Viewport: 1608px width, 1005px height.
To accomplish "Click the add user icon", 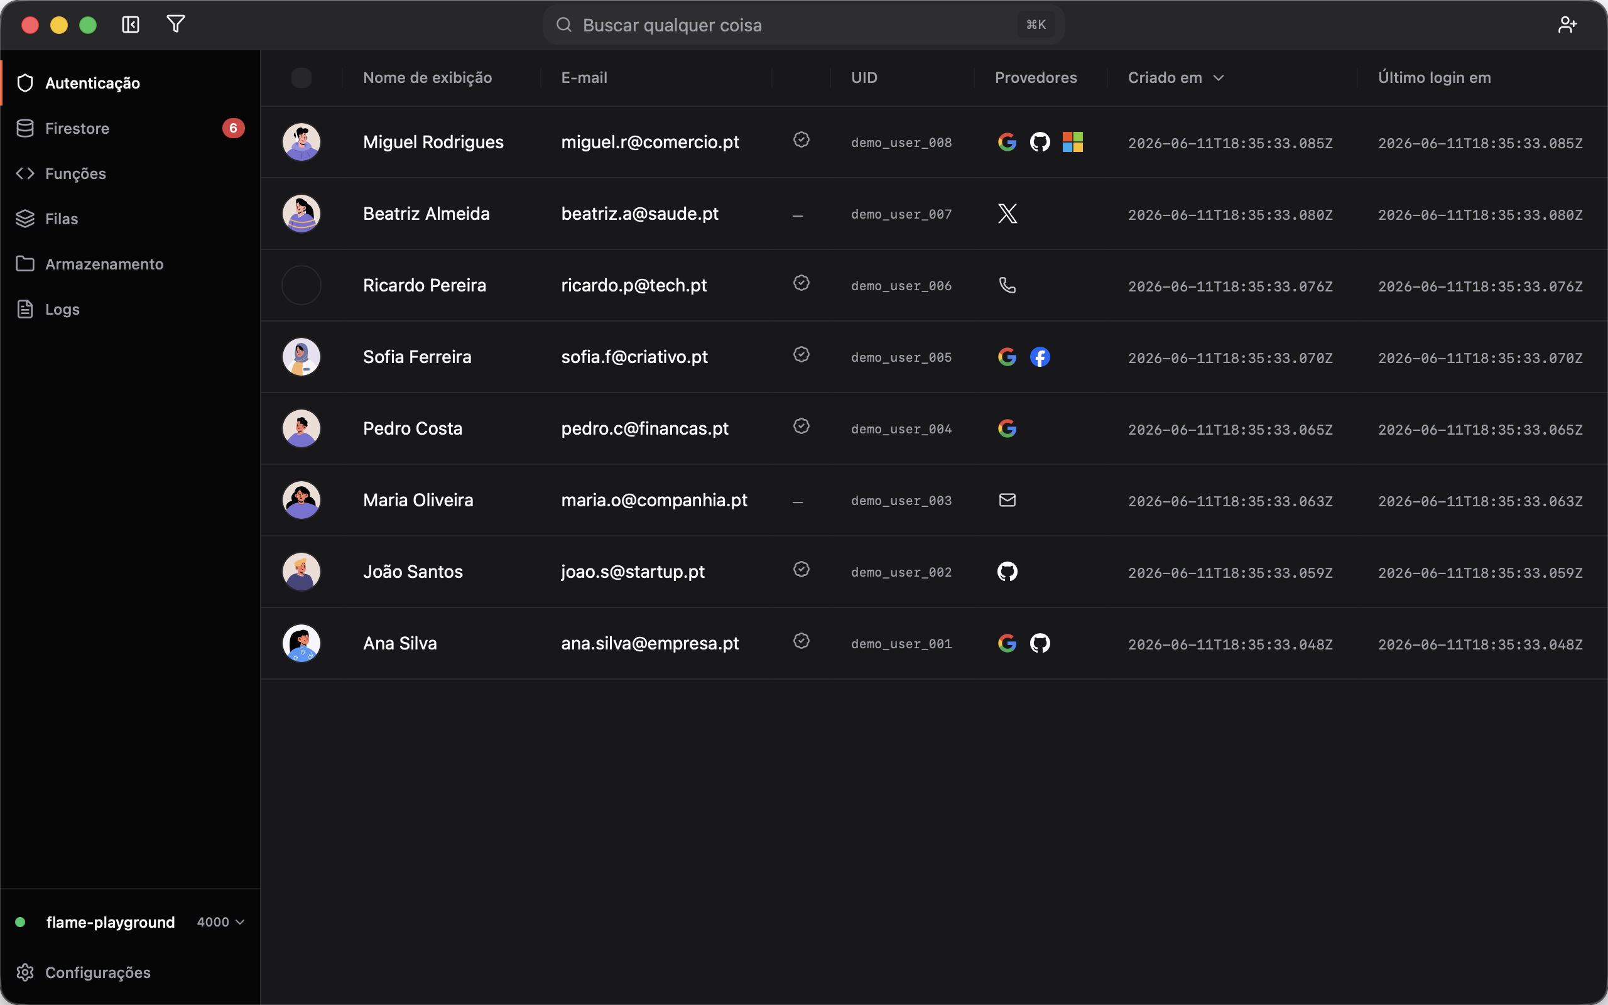I will click(x=1567, y=24).
